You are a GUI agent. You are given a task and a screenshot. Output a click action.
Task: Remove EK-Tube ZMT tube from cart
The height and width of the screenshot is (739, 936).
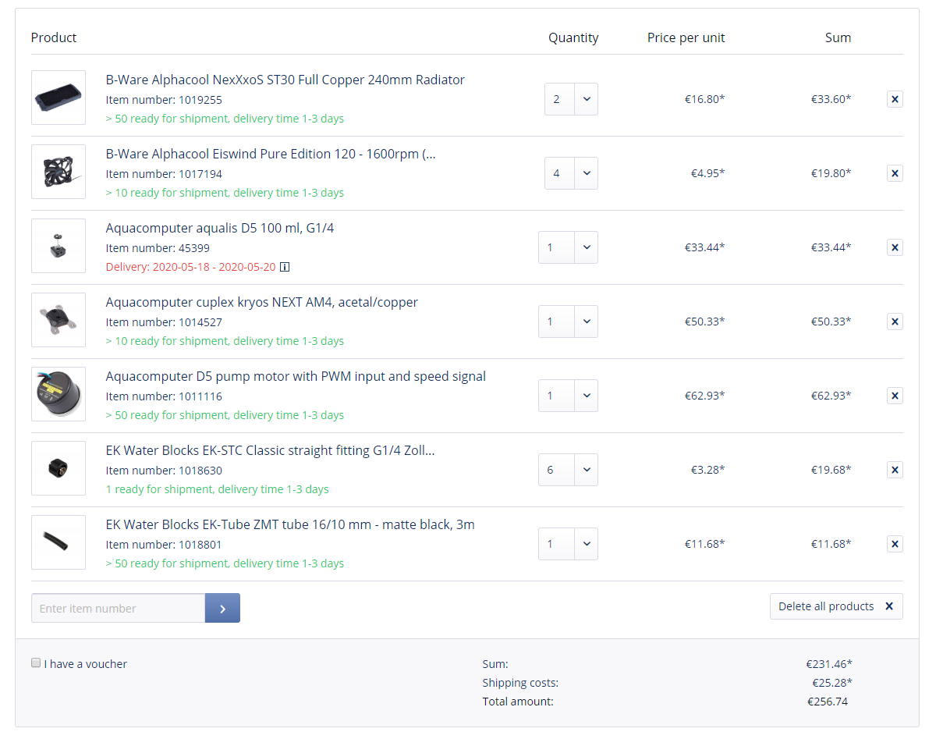pos(895,544)
